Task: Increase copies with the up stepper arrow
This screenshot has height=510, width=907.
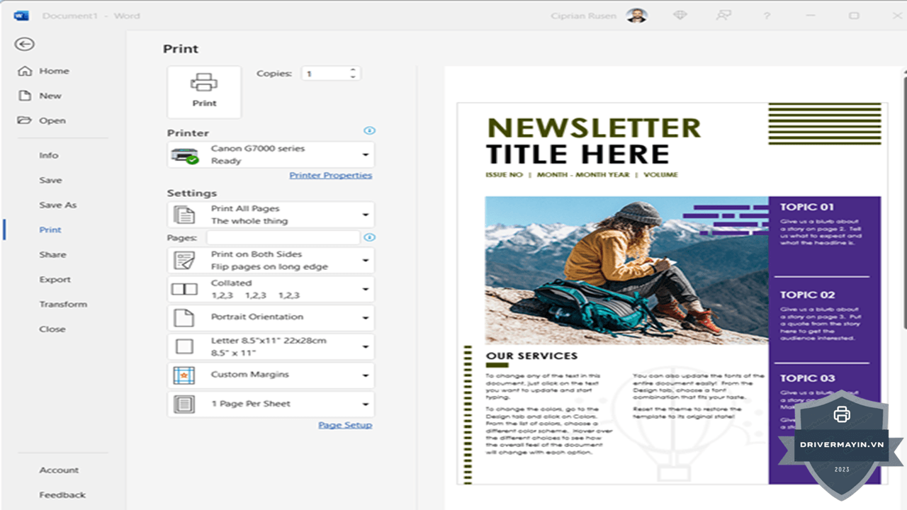Action: pos(352,70)
